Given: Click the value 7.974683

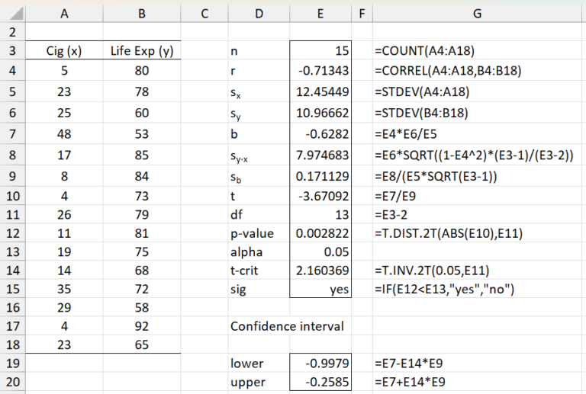Looking at the screenshot, I should (x=320, y=155).
